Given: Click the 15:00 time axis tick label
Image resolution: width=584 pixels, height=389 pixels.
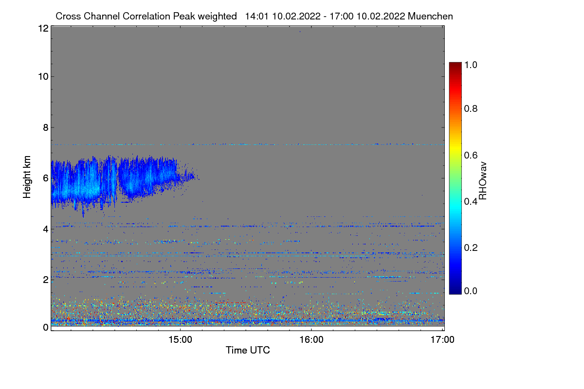Looking at the screenshot, I should 180,340.
